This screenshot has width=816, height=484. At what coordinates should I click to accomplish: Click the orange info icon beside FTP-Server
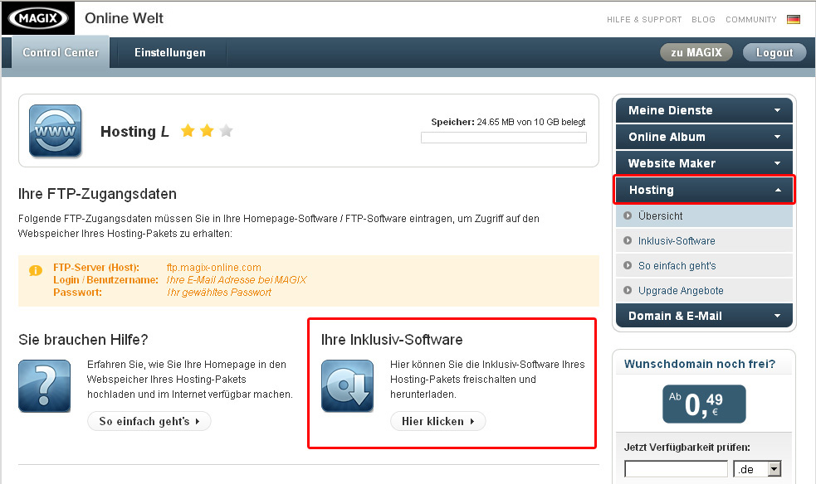36,270
